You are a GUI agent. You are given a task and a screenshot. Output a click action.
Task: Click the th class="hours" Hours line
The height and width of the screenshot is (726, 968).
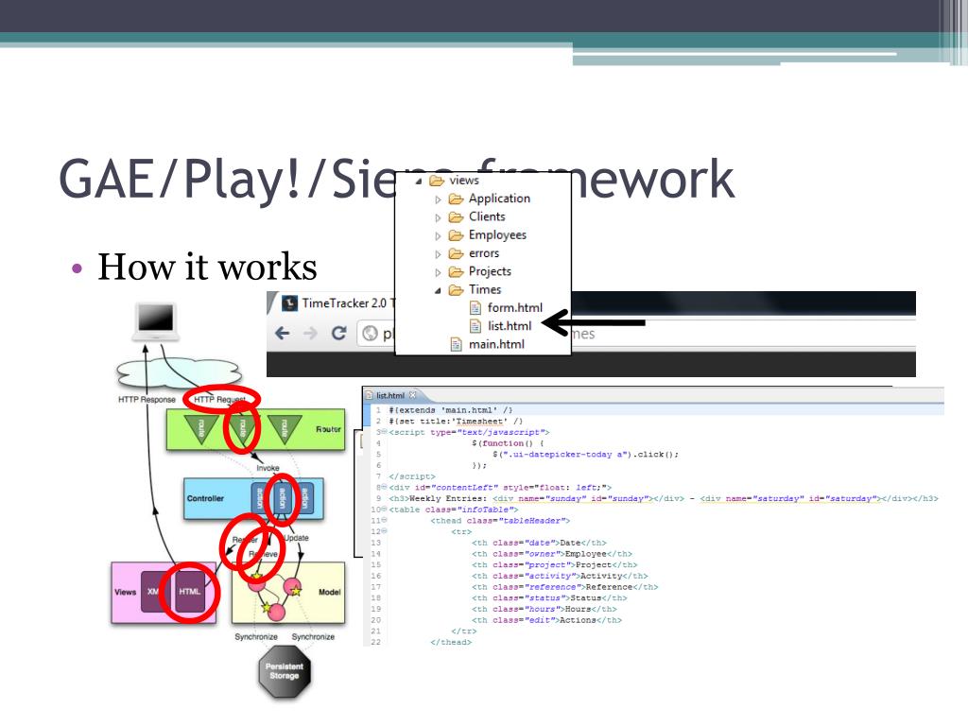(544, 610)
